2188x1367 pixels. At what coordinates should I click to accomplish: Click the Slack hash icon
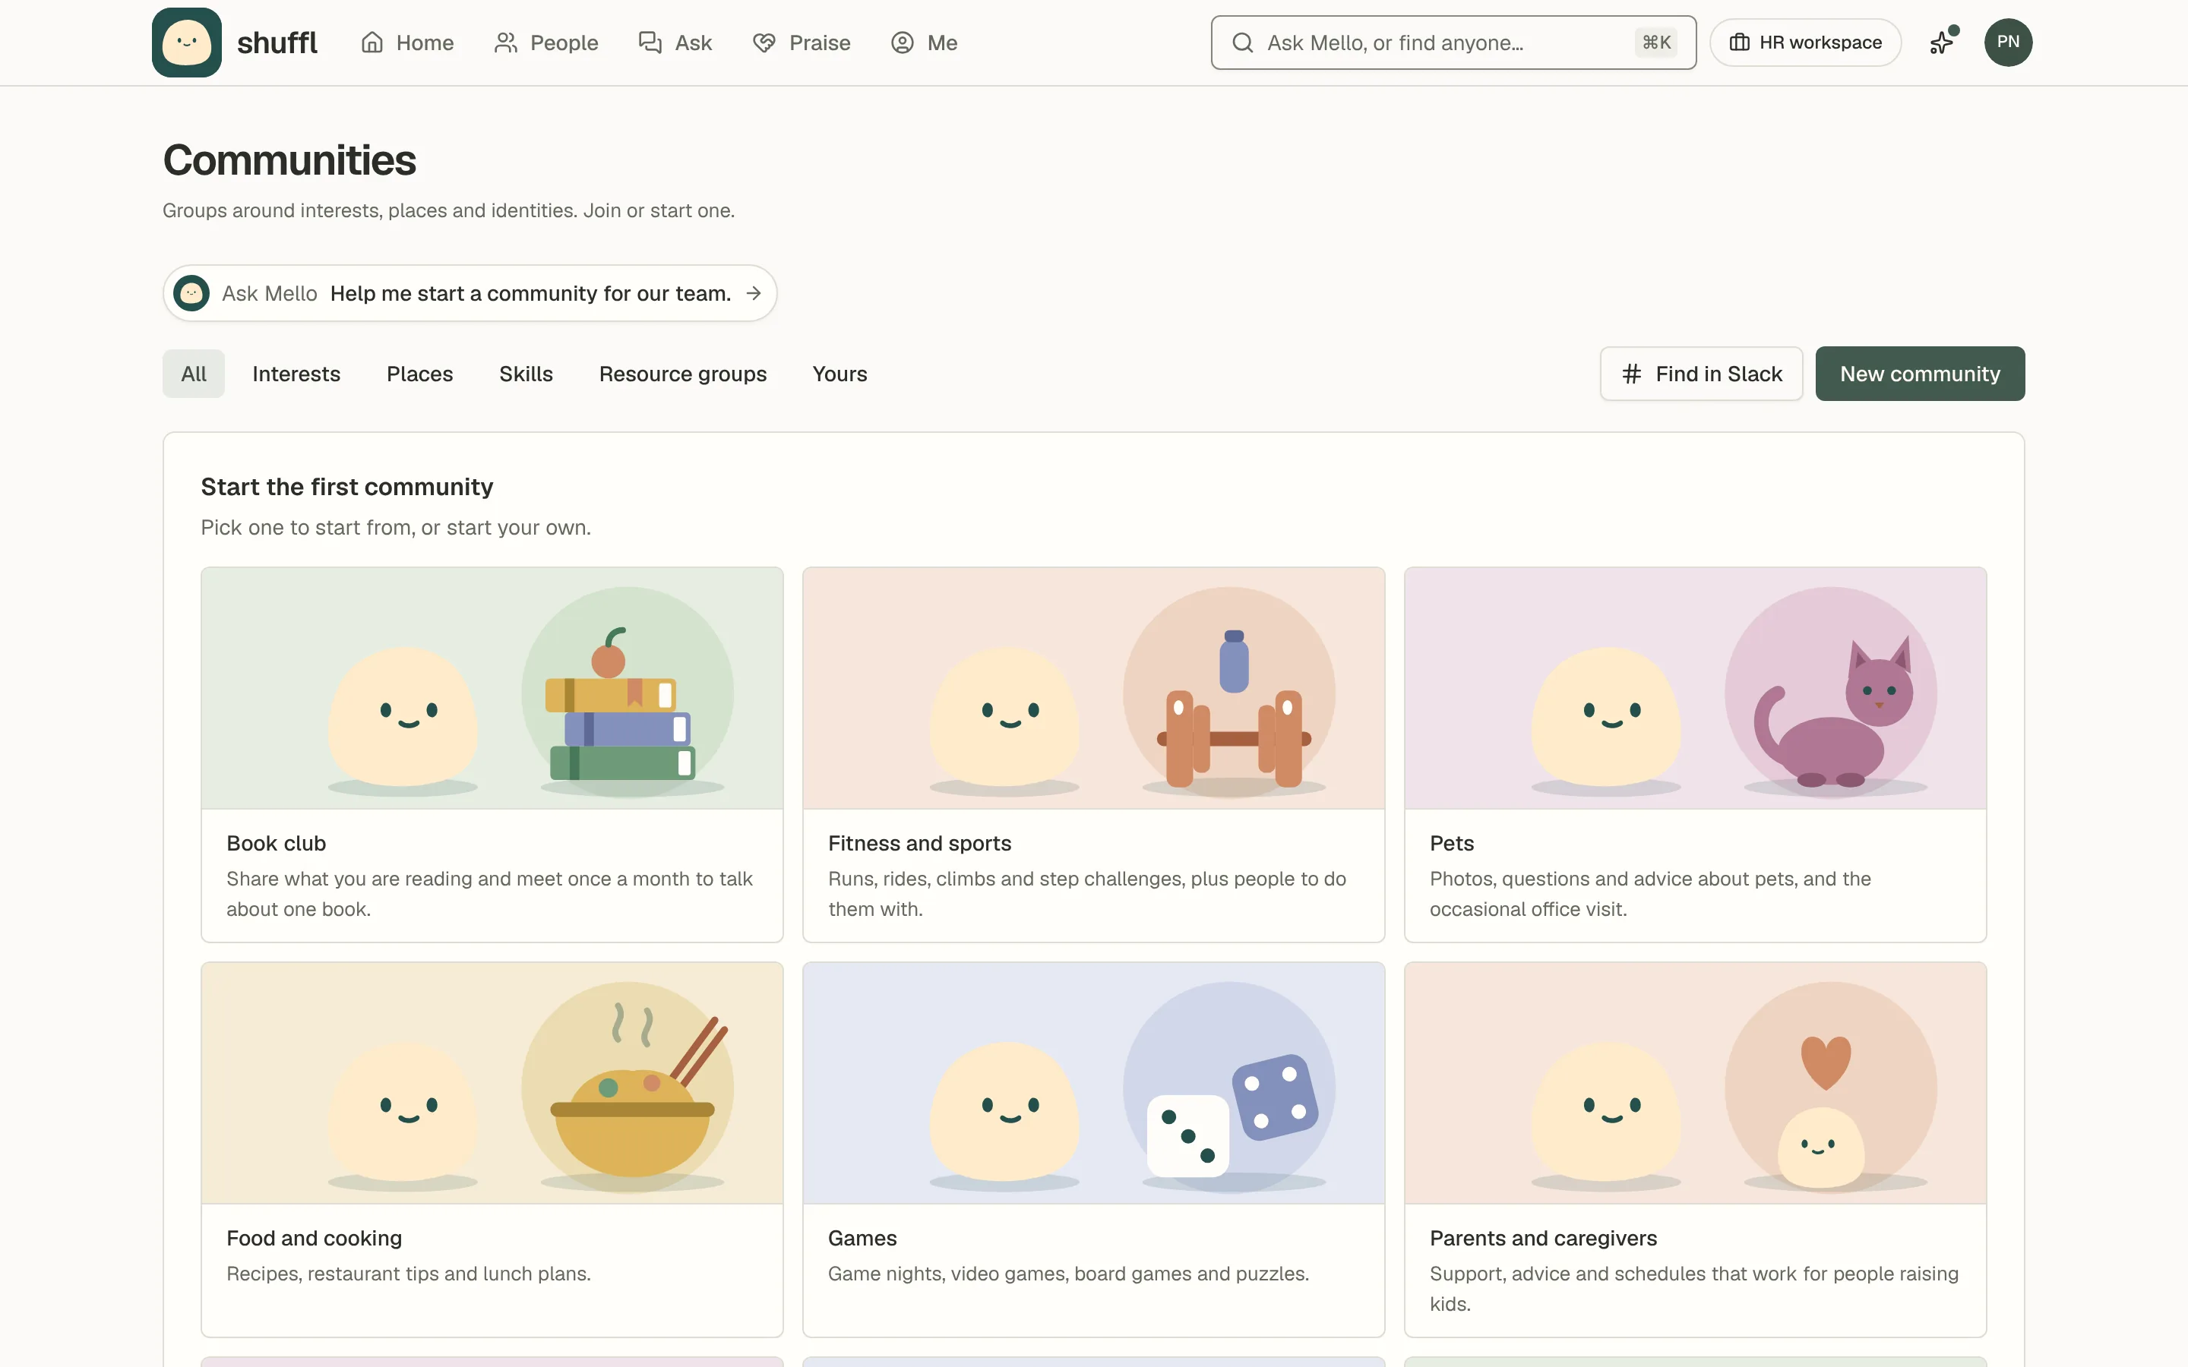[x=1631, y=374]
